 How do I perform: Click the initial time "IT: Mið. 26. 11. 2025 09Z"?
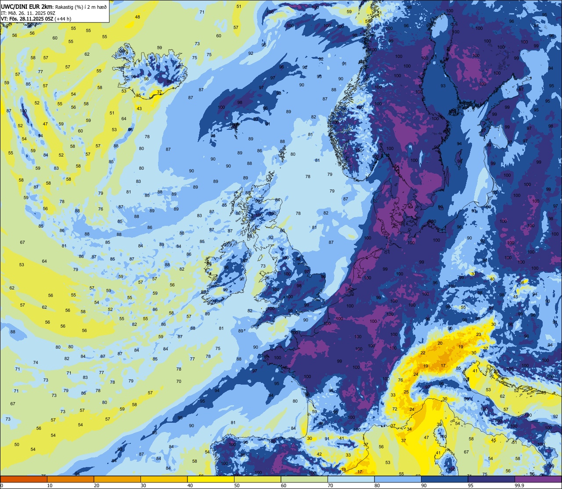coord(28,13)
